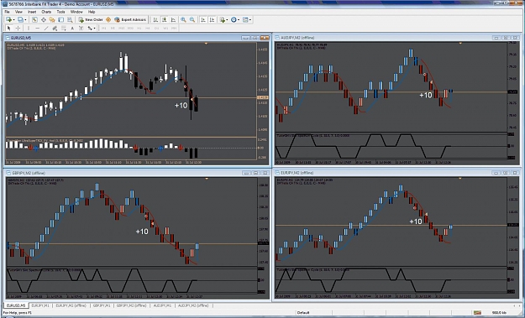Open the Indicators list icon

(223, 20)
